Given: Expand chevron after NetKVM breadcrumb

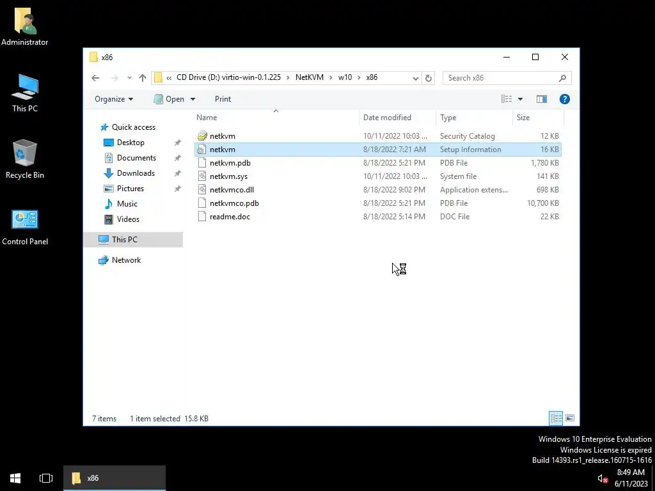Looking at the screenshot, I should pos(331,77).
